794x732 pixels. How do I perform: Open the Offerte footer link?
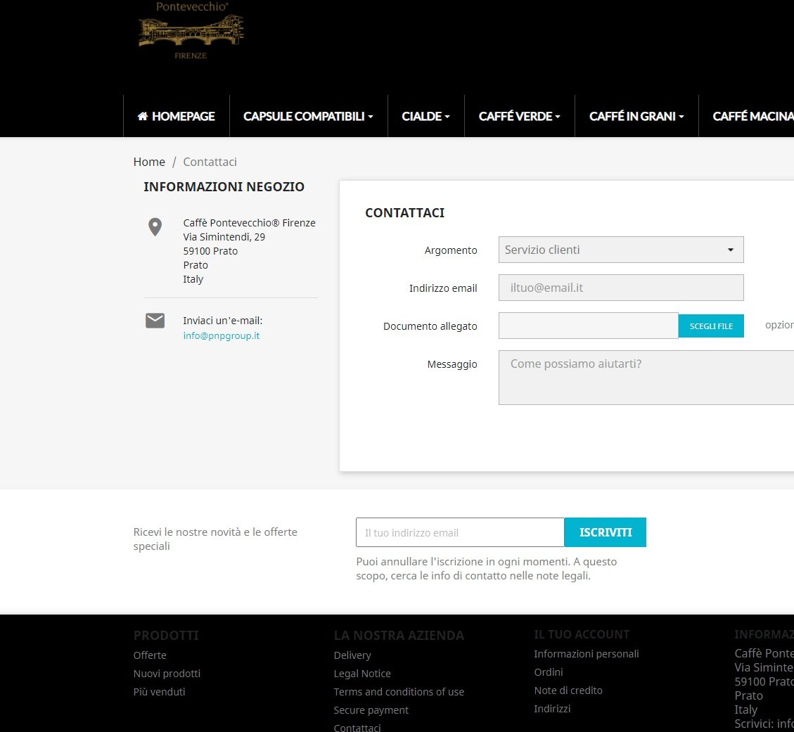pyautogui.click(x=149, y=655)
